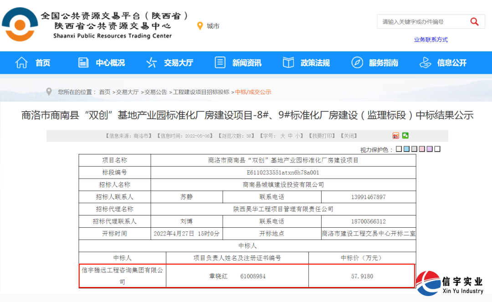This screenshot has width=492, height=302.
Task: Click the home icon beside 首页
Action: (21, 62)
